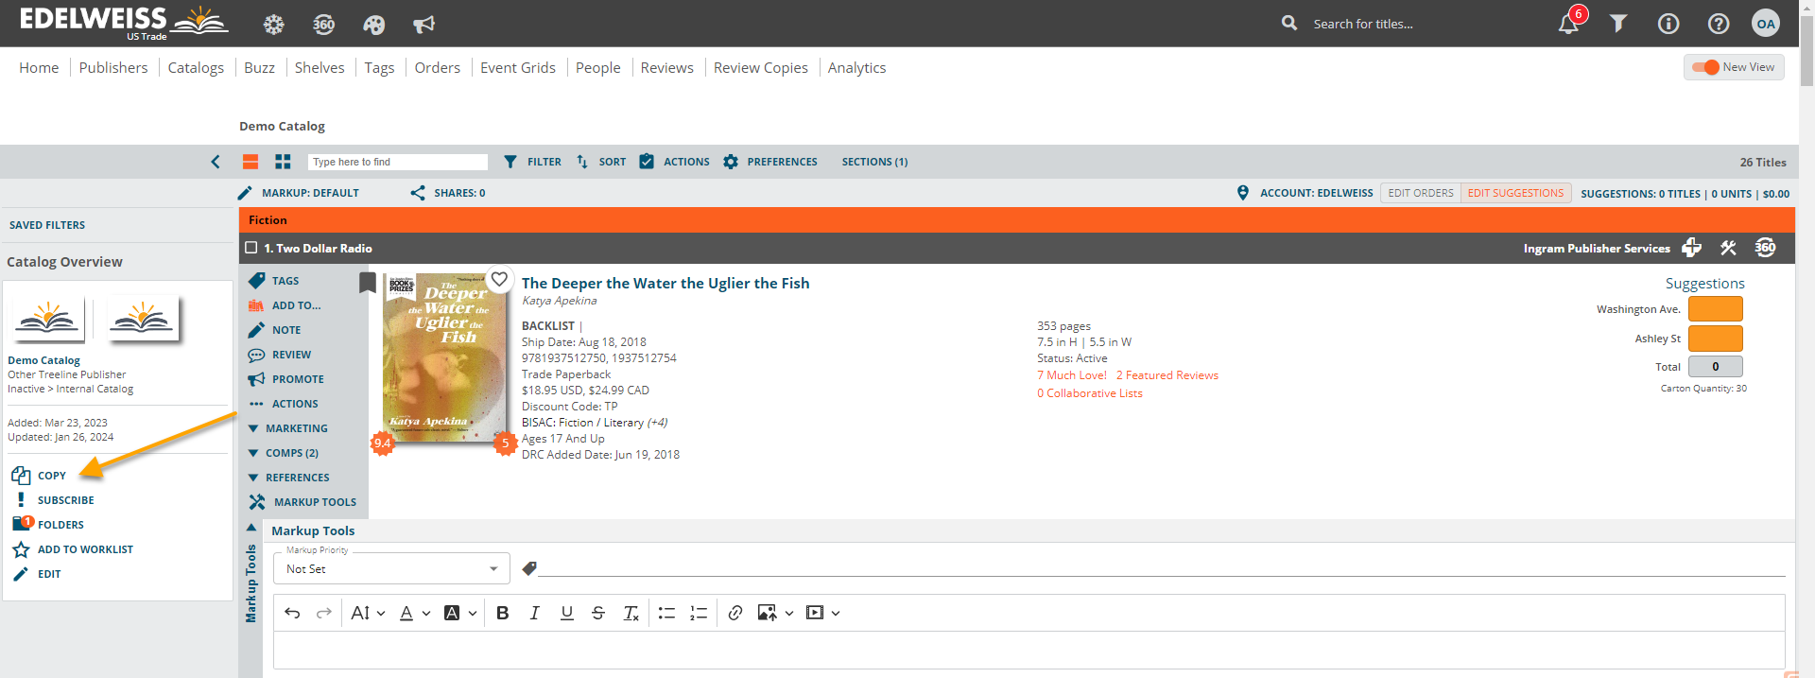Open the tools wrench icon in publisher bar

pos(1728,248)
